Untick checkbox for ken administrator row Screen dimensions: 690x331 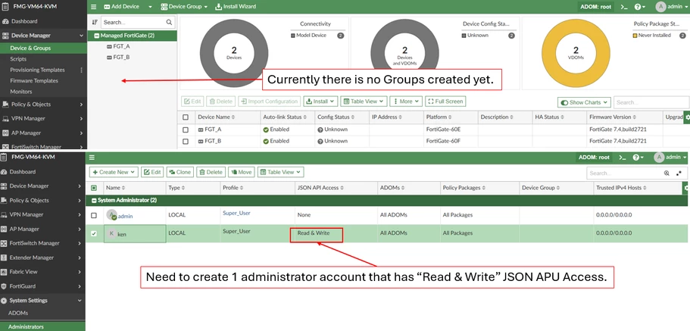94,234
